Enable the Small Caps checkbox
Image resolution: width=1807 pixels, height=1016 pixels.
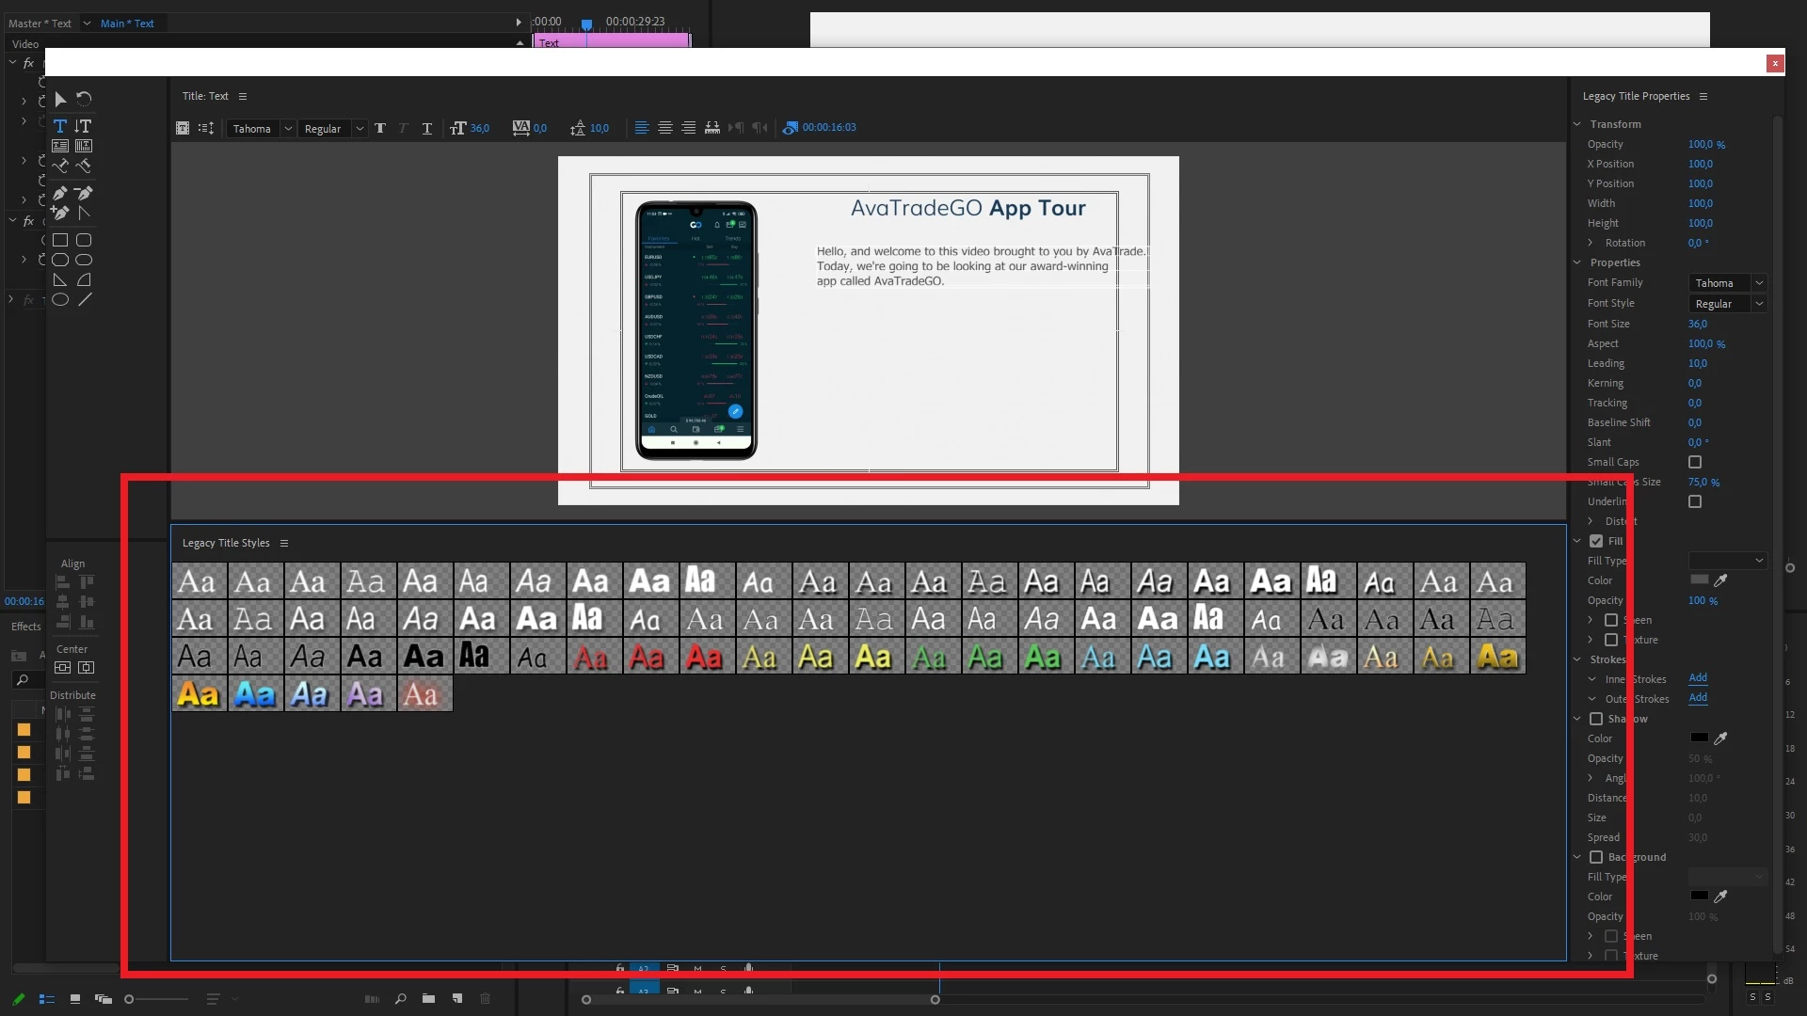click(x=1695, y=462)
